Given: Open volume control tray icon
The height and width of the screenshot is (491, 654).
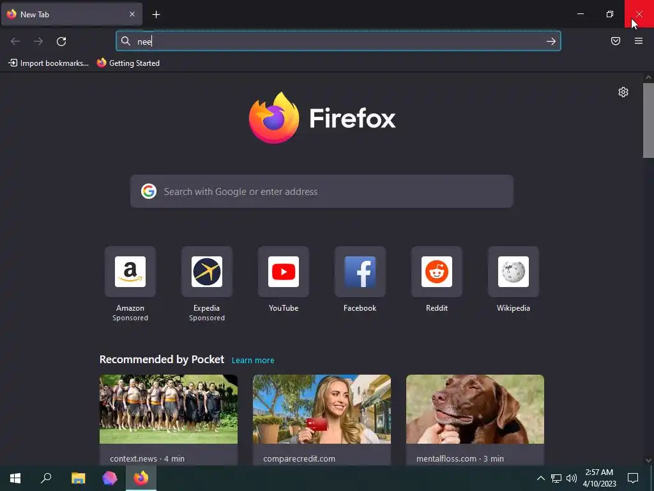Looking at the screenshot, I should click(572, 478).
